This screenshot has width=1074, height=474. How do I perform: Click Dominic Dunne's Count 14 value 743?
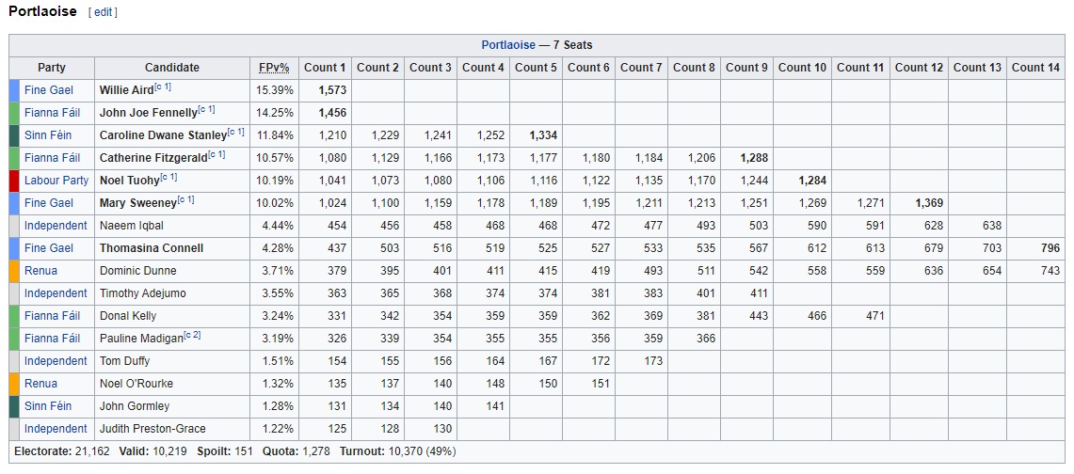pos(1051,271)
